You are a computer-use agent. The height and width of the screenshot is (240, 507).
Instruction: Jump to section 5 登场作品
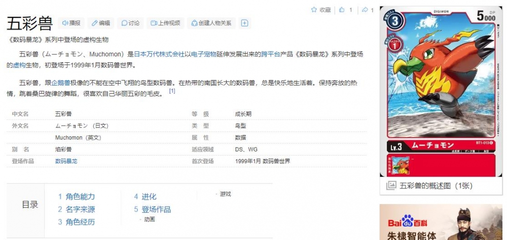click(153, 209)
